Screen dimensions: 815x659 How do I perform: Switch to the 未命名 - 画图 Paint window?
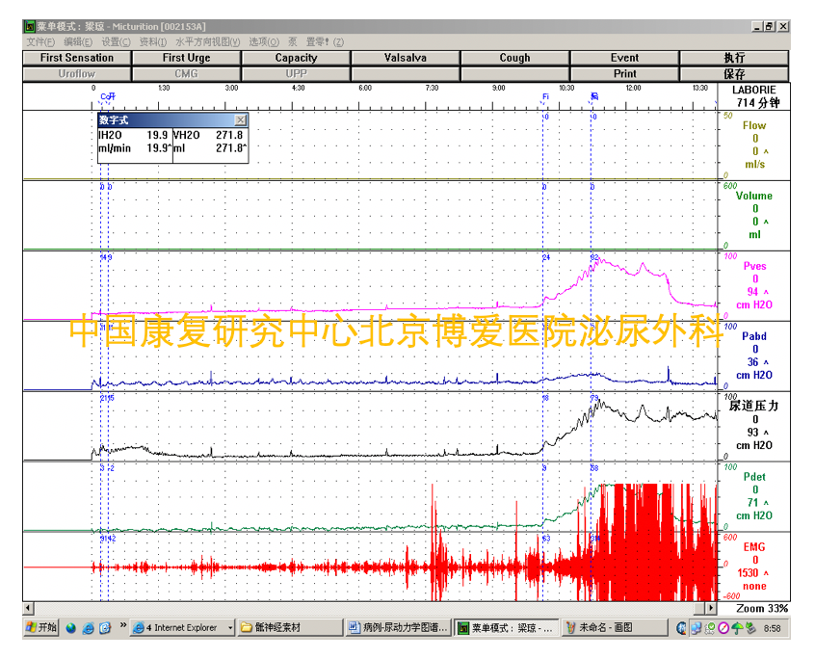tap(614, 628)
